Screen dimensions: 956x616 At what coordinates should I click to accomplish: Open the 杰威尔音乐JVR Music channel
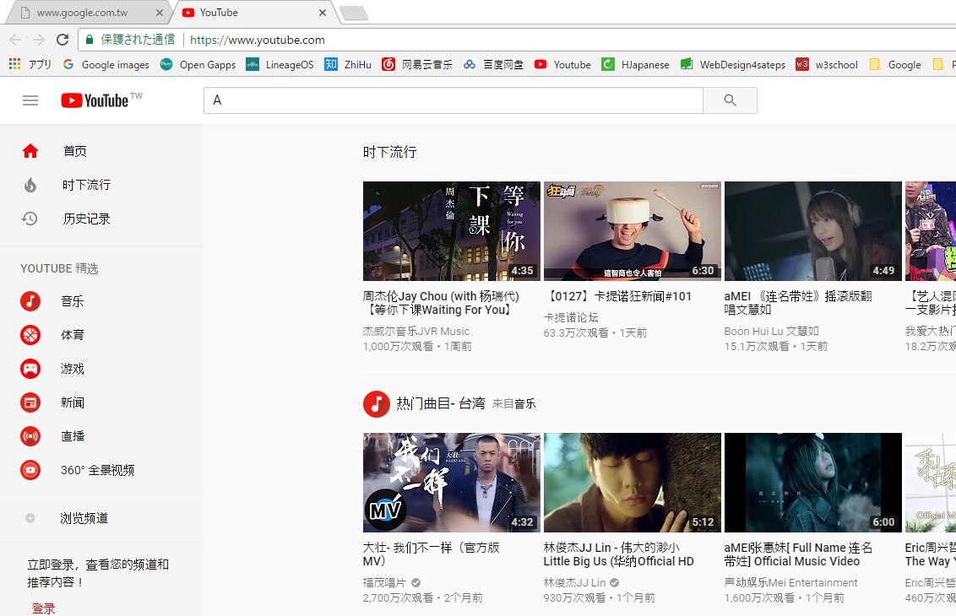point(416,331)
